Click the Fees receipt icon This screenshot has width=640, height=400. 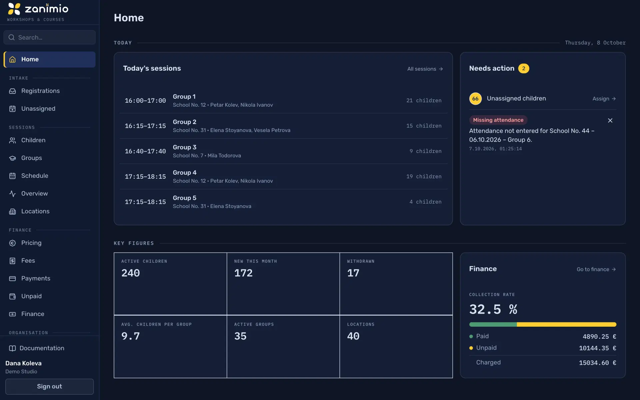(12, 261)
